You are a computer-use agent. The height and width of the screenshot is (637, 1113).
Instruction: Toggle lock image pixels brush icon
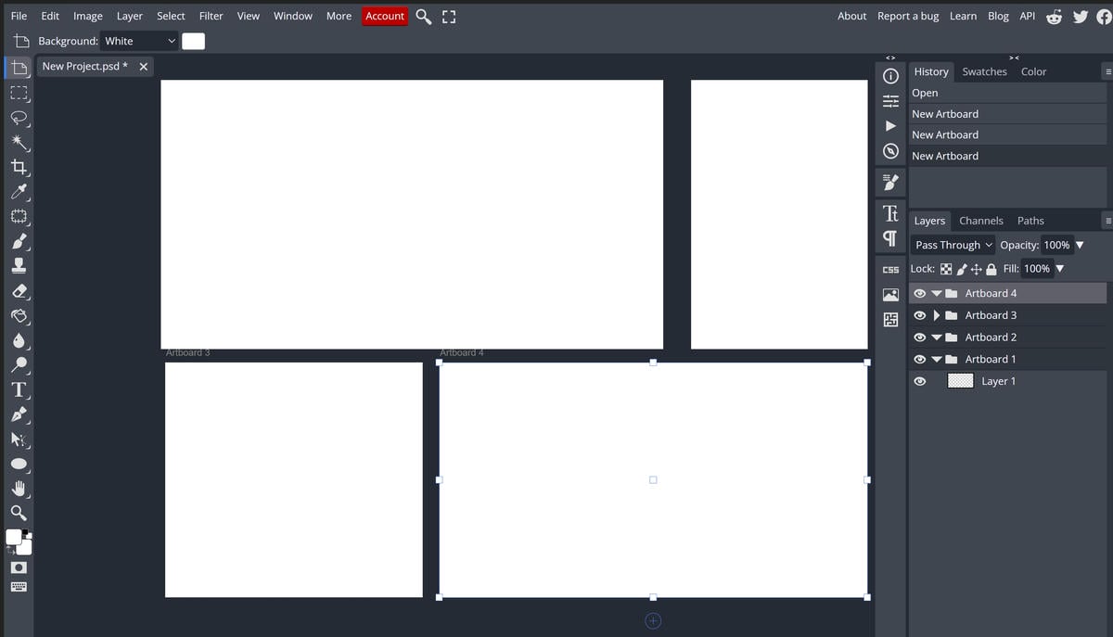(x=962, y=269)
